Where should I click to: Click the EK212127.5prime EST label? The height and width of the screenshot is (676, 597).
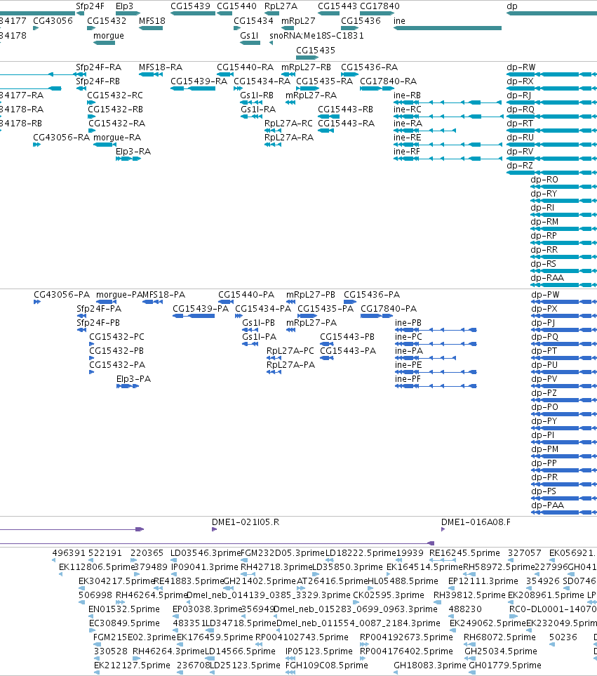pyautogui.click(x=132, y=665)
